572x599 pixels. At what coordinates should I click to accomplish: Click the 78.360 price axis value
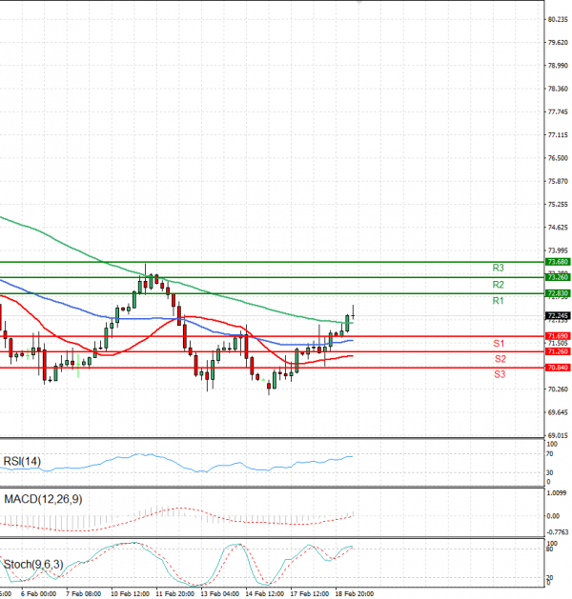[x=558, y=89]
